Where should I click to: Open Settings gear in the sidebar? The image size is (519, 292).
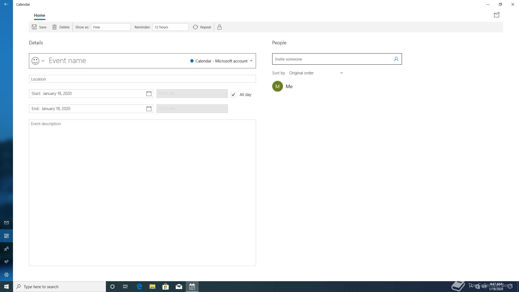click(x=6, y=275)
